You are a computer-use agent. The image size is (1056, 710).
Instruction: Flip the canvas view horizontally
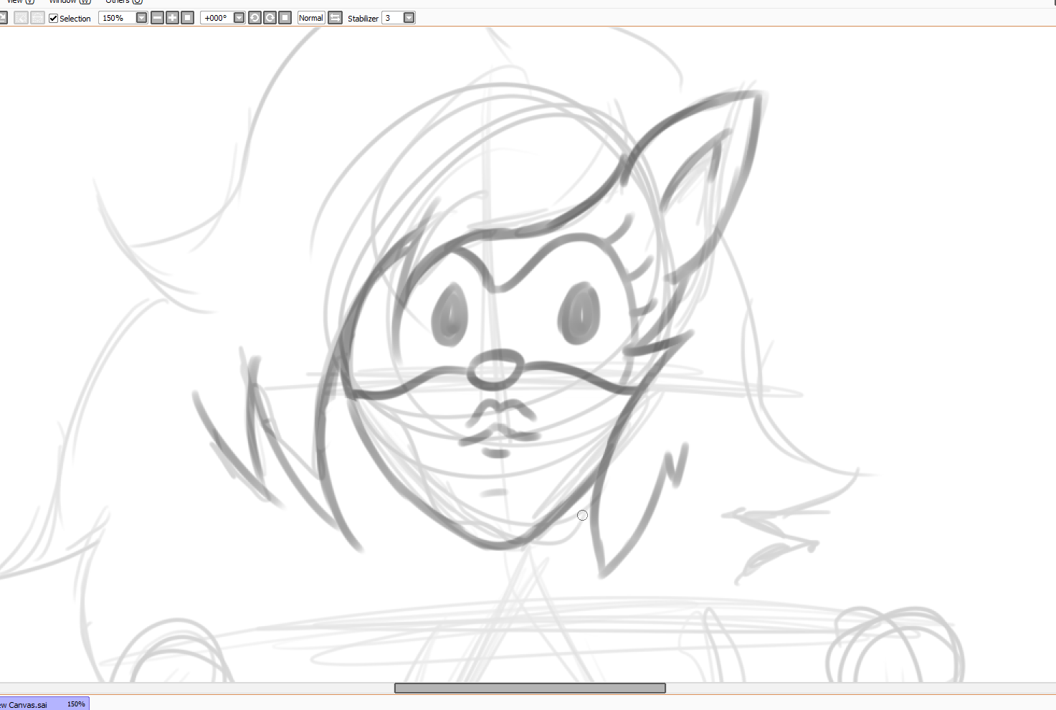pos(335,18)
